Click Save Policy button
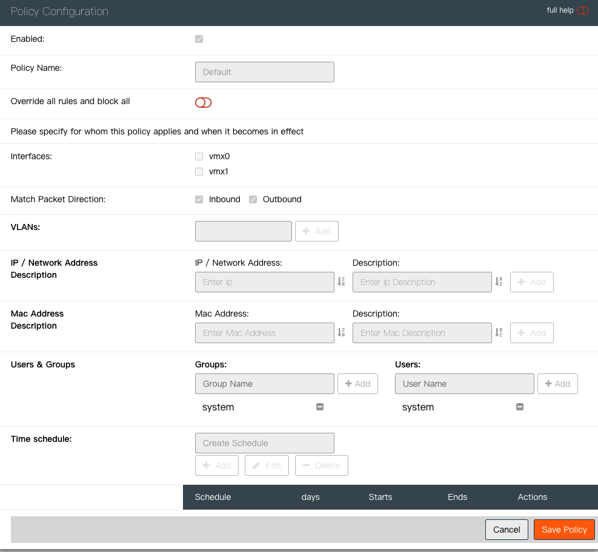 (564, 530)
